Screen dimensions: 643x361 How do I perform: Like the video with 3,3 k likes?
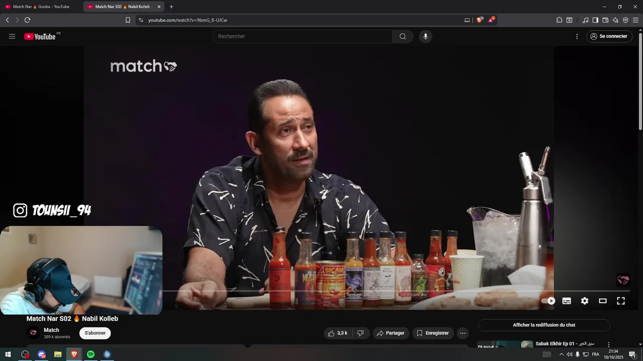pos(338,333)
